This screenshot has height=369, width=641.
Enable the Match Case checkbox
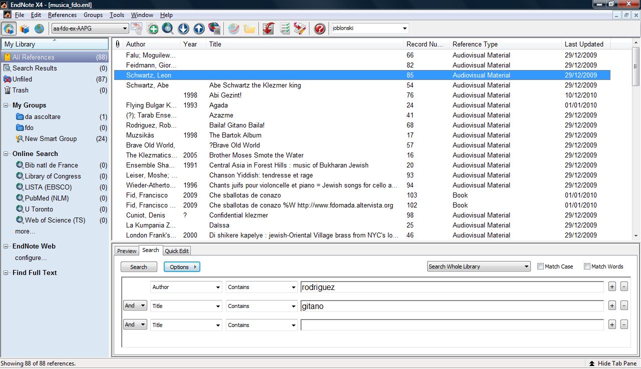pos(540,266)
